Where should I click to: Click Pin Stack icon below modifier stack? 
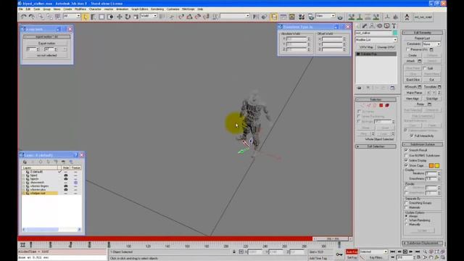tap(360, 88)
